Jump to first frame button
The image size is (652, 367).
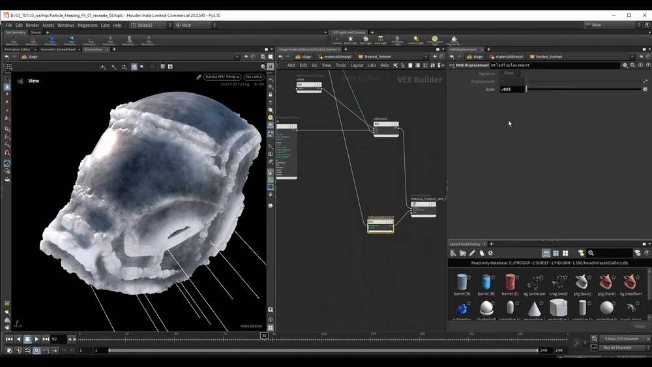(9, 339)
